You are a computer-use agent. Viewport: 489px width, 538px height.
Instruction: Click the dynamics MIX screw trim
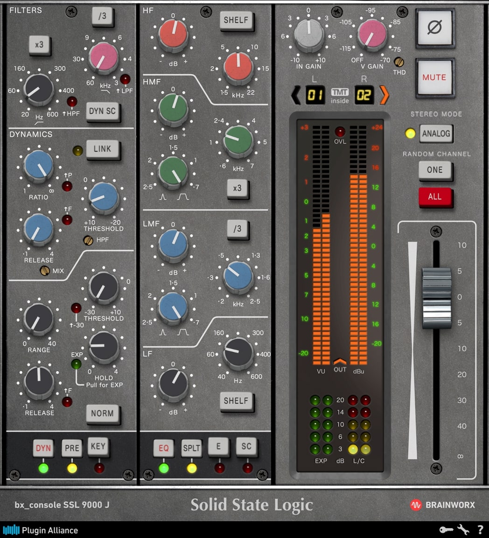pyautogui.click(x=45, y=271)
